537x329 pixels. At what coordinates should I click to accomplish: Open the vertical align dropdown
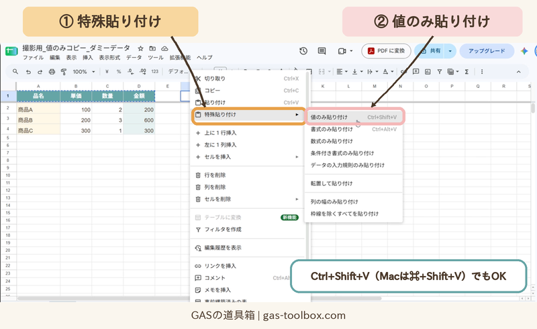pos(357,72)
